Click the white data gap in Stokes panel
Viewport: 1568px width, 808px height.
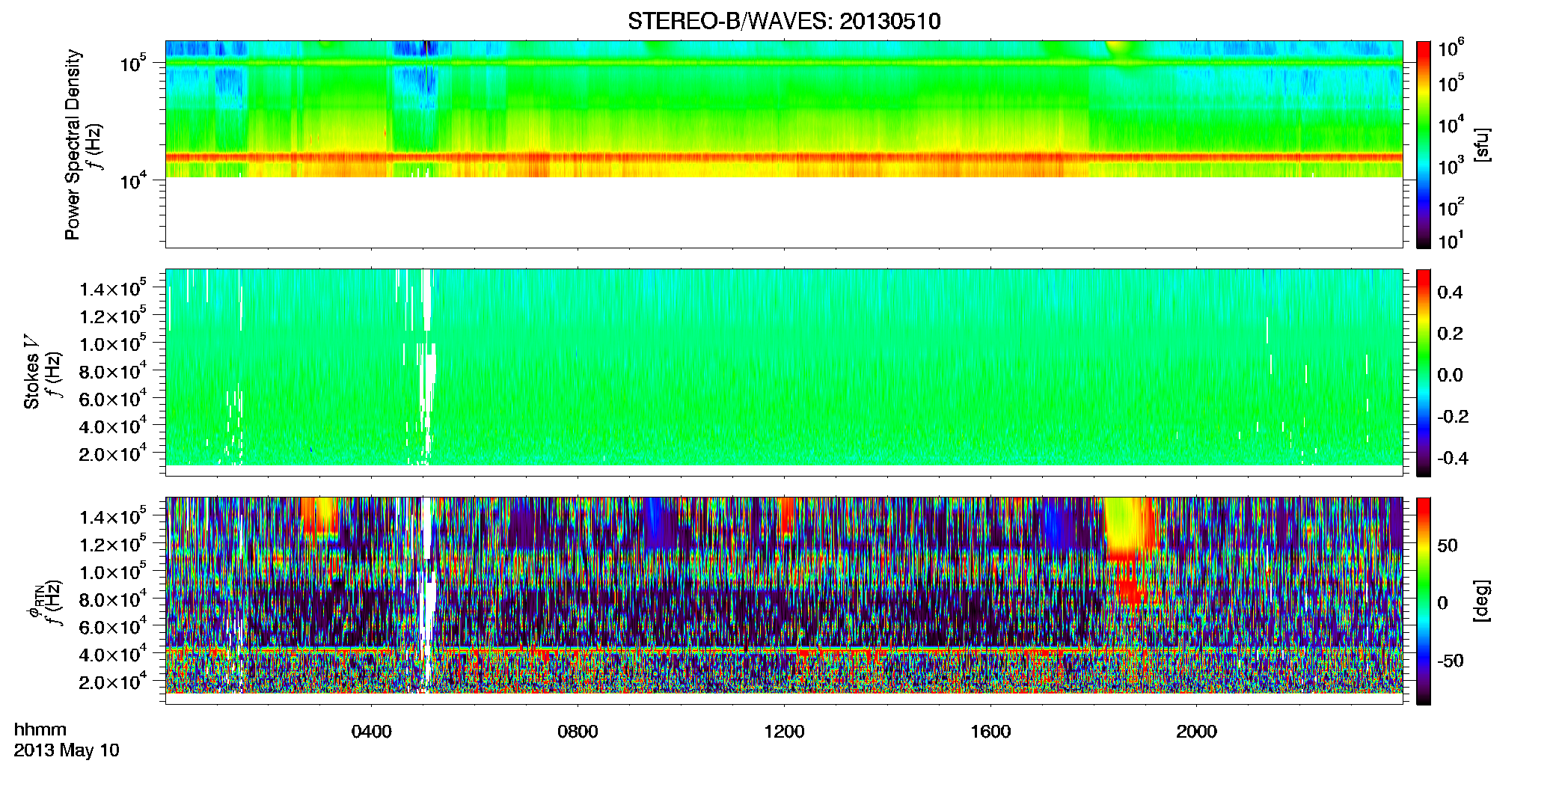[427, 367]
